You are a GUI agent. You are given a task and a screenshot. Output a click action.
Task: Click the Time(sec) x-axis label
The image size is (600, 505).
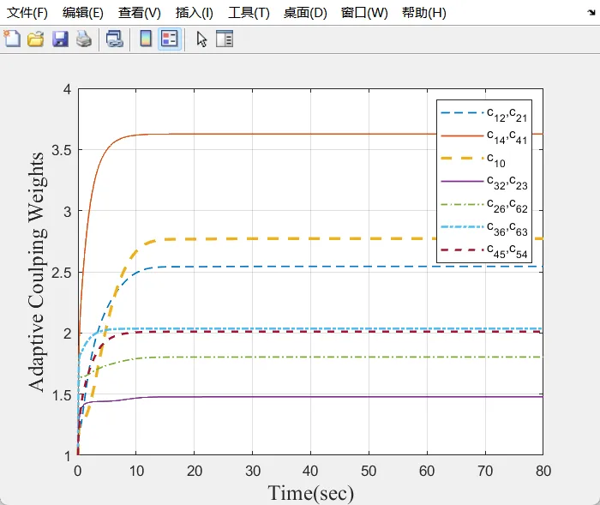(310, 493)
